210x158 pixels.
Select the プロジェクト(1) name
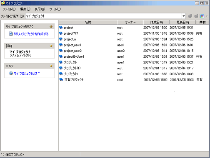tap(72, 68)
